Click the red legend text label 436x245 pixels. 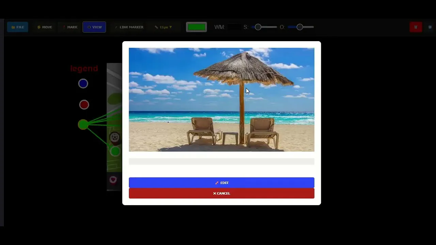tap(84, 68)
